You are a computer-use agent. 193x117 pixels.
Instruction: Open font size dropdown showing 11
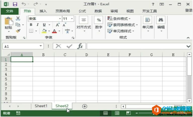72,19
